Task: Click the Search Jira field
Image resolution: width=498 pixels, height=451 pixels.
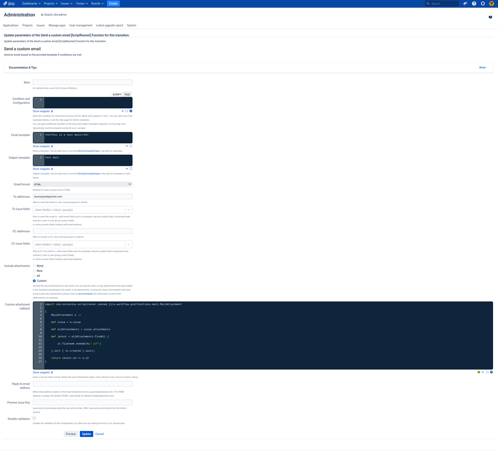Action: tap(442, 3)
